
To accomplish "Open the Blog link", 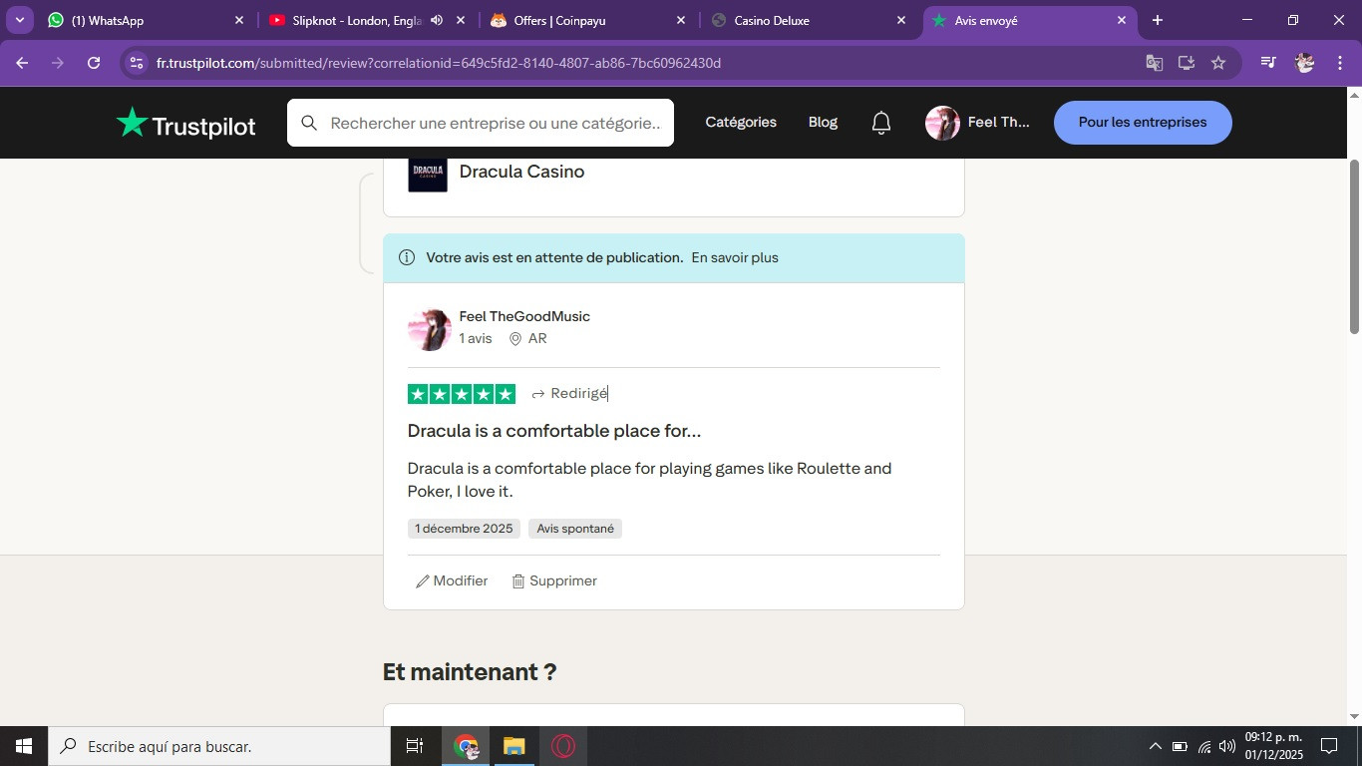I will click(x=823, y=123).
